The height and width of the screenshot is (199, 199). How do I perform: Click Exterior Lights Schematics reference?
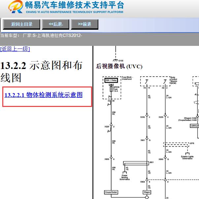pyautogui.click(x=187, y=157)
